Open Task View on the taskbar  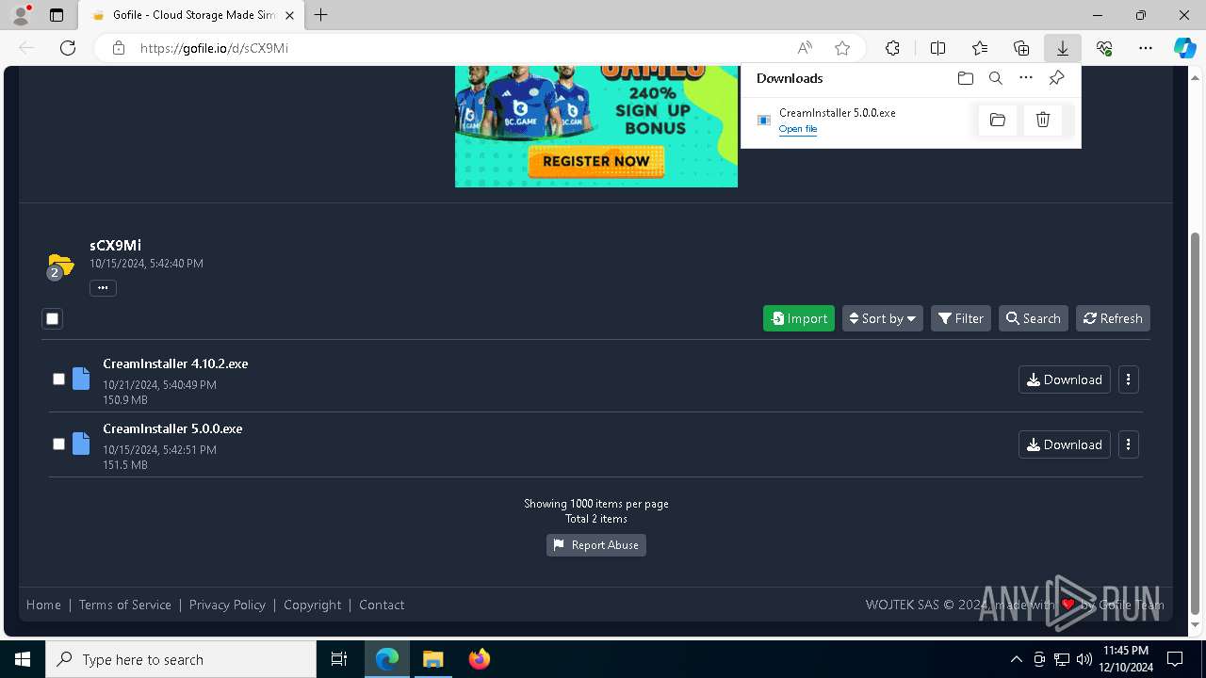[339, 659]
